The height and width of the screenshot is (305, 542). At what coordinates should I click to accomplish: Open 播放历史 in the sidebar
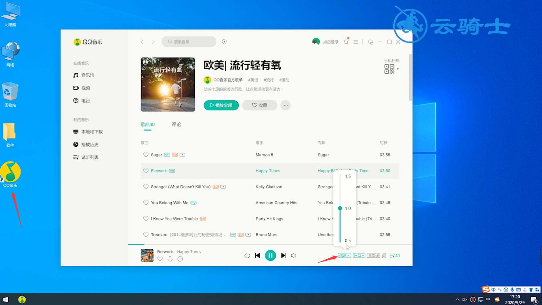tap(86, 144)
